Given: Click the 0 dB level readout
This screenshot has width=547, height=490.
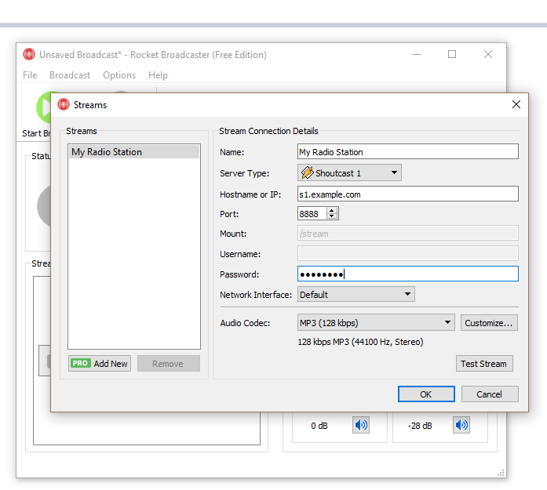Looking at the screenshot, I should 319,426.
